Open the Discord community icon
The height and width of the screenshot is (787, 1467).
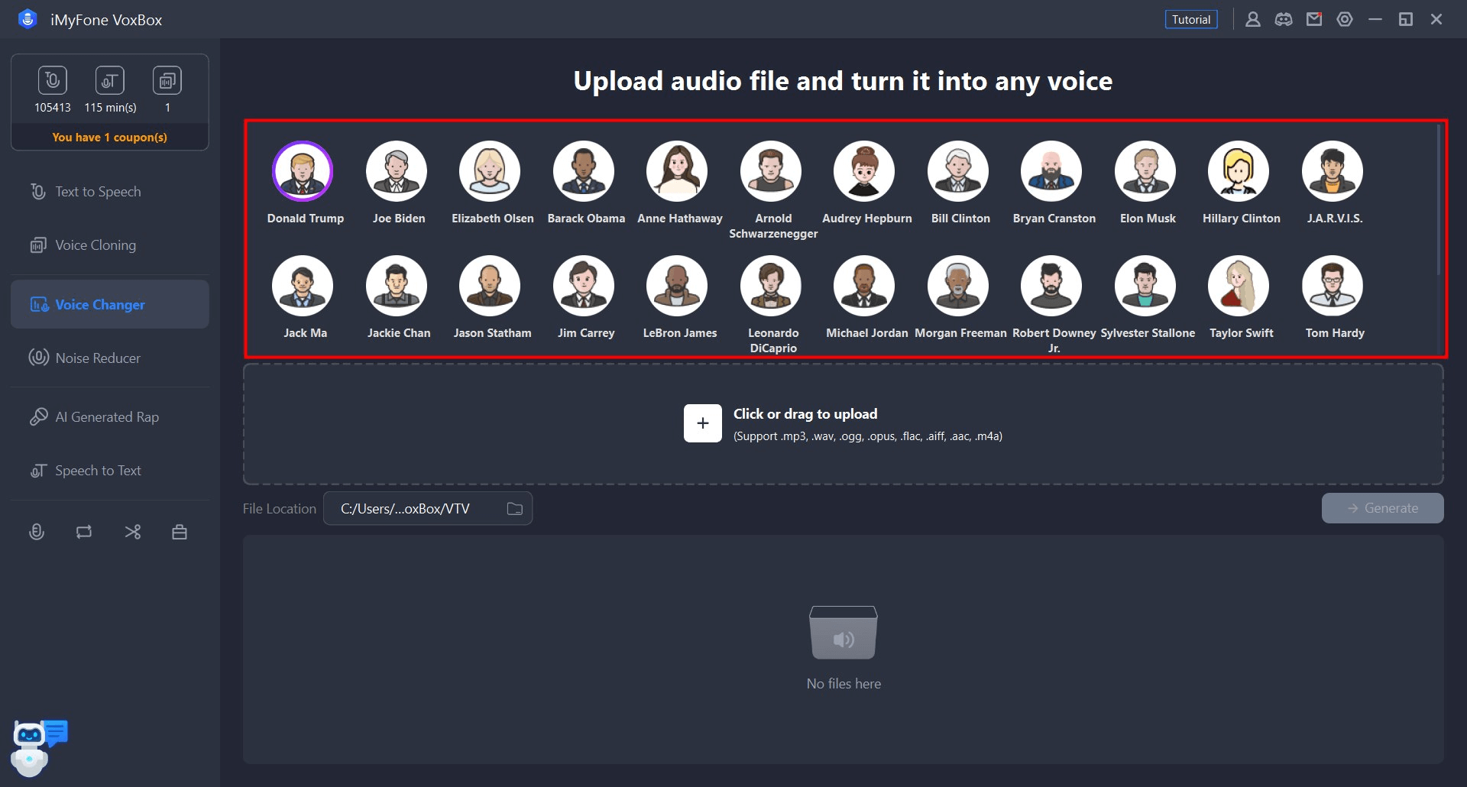(x=1284, y=19)
